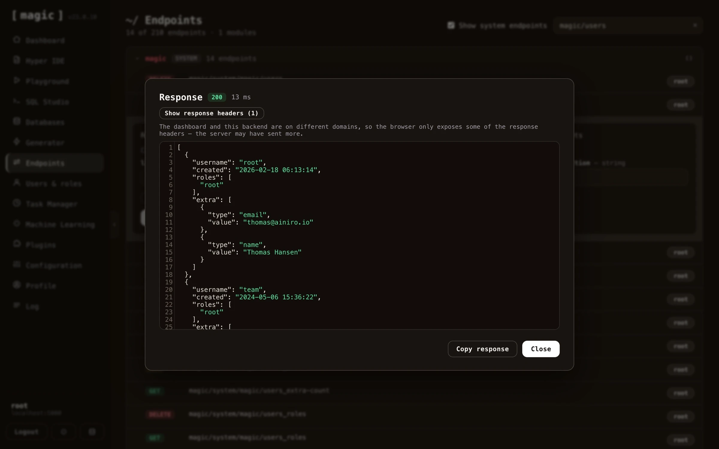Click the 200 status badge
The height and width of the screenshot is (449, 719).
point(217,97)
